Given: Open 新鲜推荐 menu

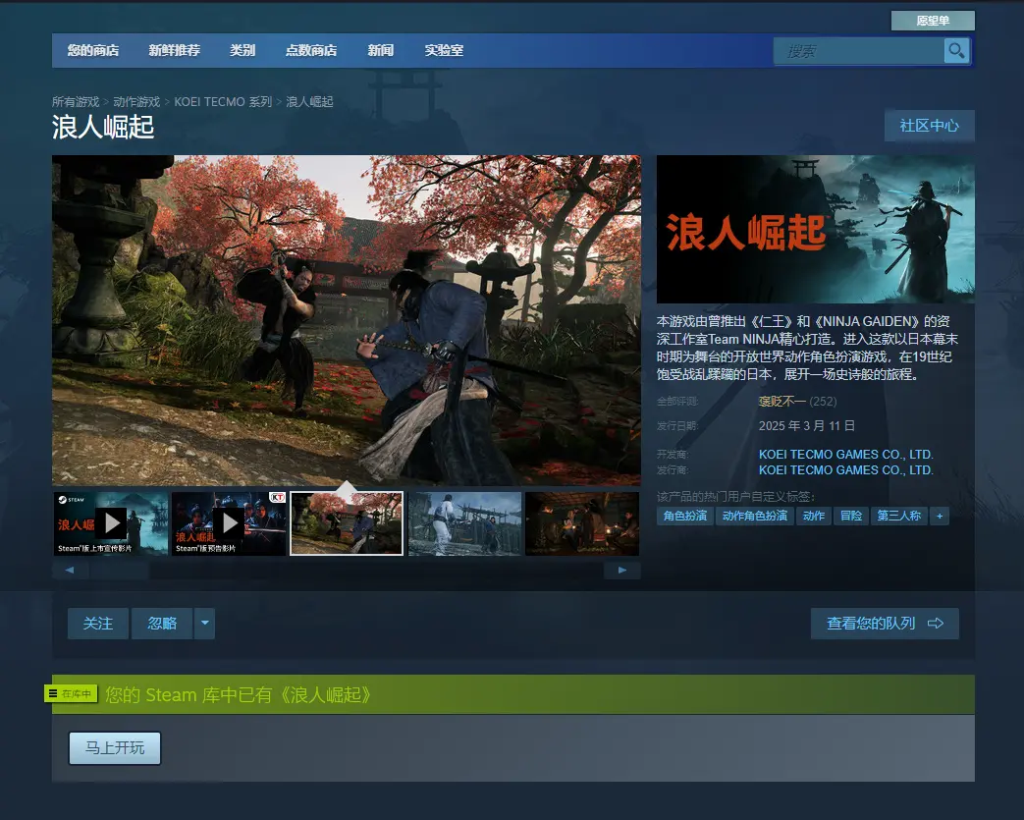Looking at the screenshot, I should click(174, 50).
